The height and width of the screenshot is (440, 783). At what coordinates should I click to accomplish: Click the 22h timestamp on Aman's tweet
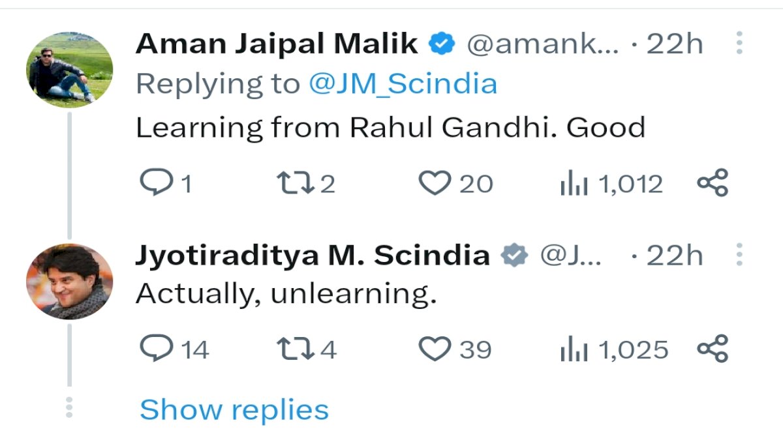(x=674, y=44)
